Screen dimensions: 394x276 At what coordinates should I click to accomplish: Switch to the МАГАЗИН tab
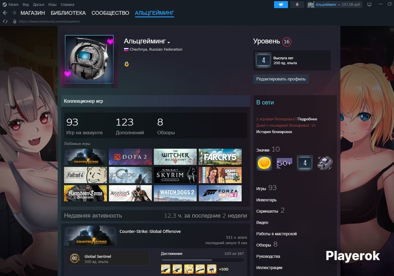tap(33, 13)
